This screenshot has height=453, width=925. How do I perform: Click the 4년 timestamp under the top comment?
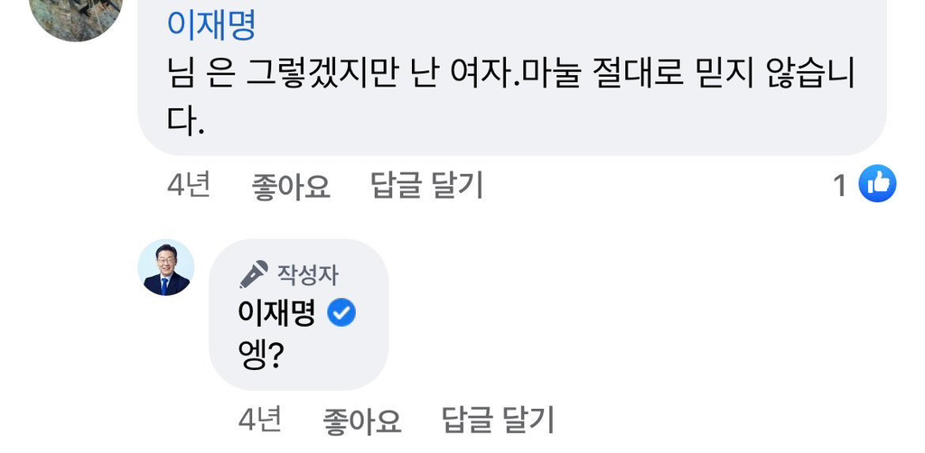click(x=189, y=186)
